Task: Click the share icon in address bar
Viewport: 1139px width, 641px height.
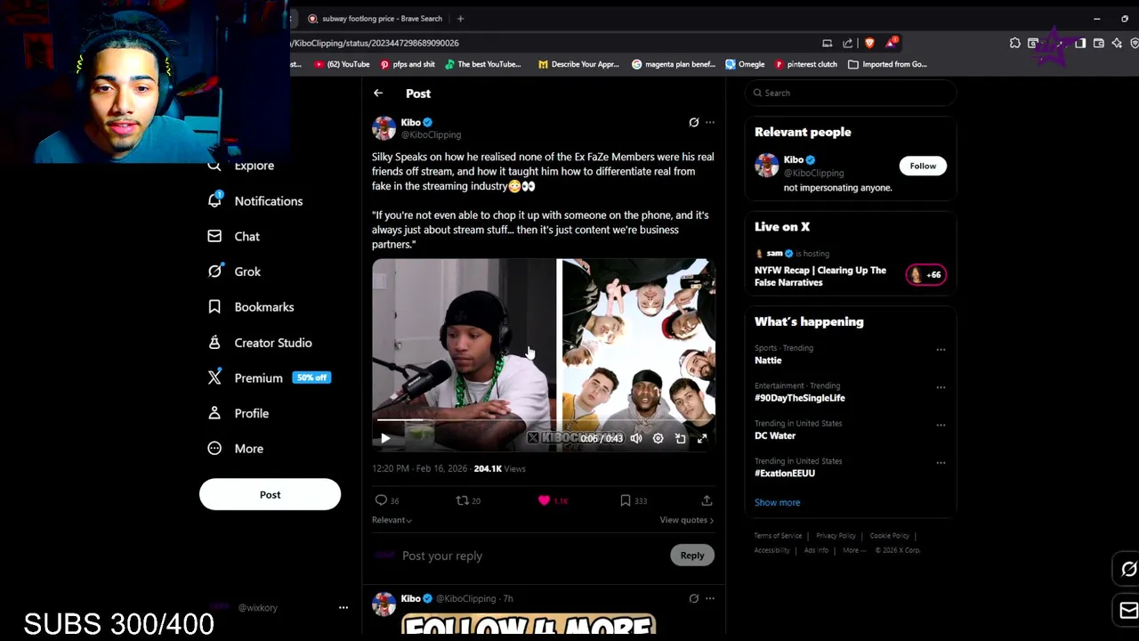Action: tap(847, 43)
